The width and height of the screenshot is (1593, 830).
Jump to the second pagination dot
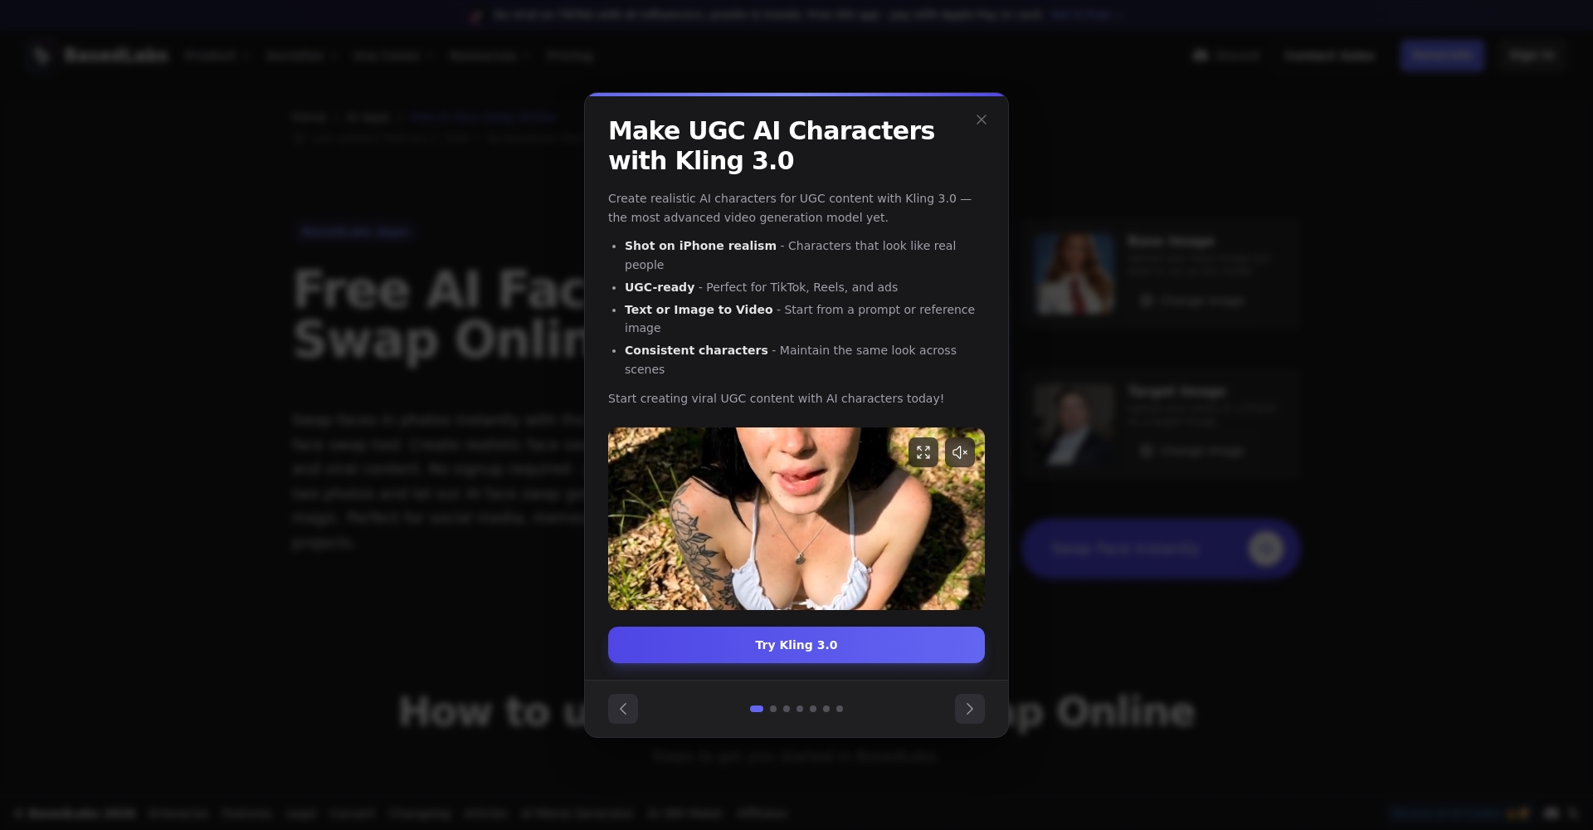pos(773,709)
